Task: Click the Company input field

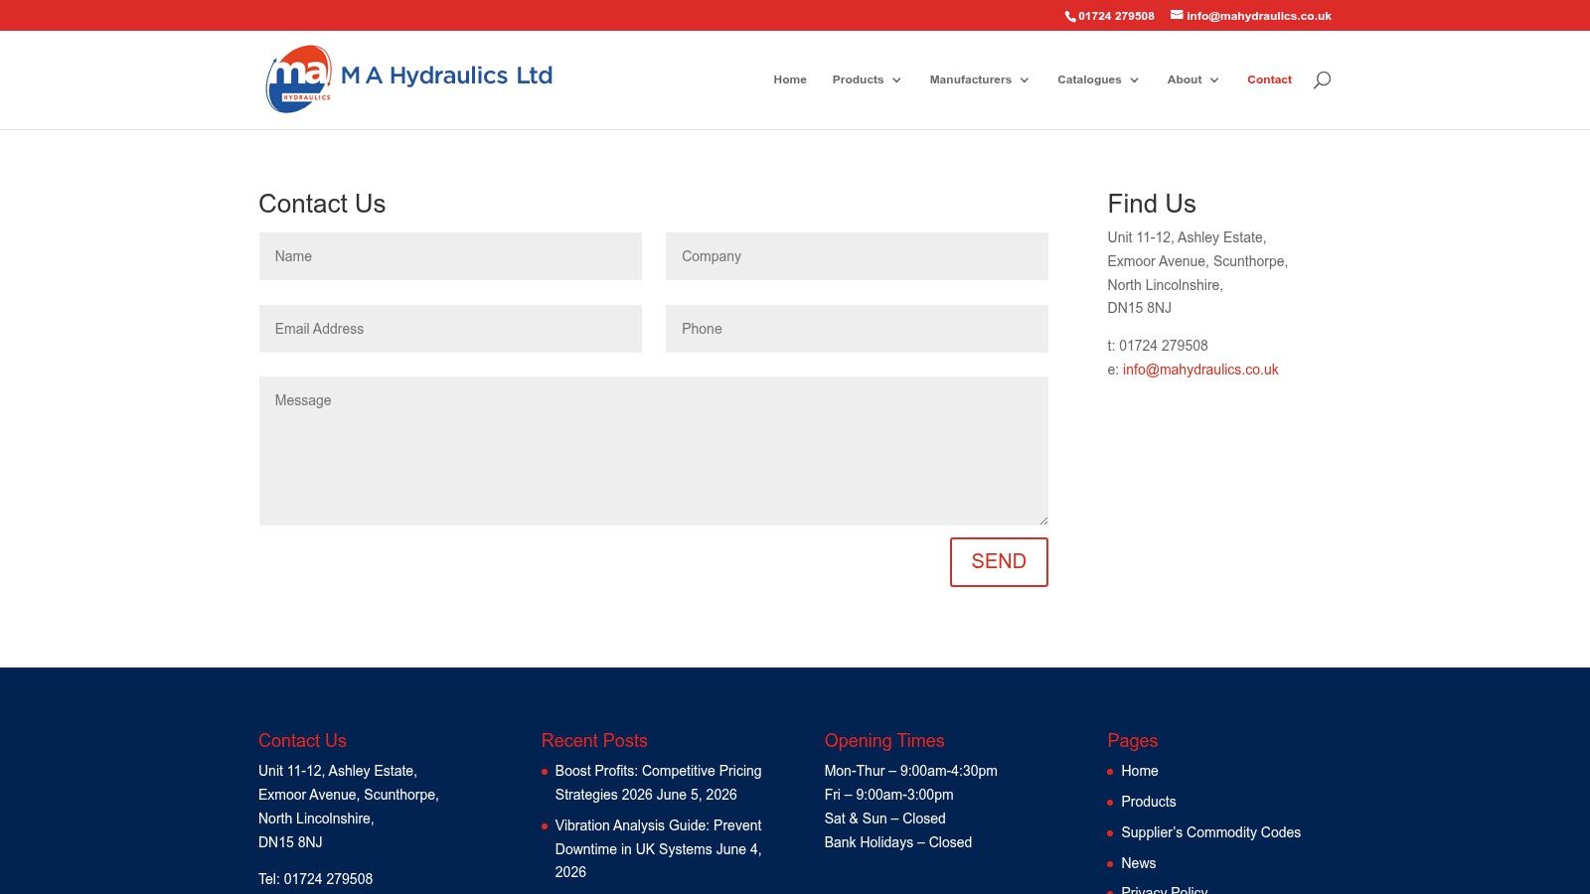Action: [857, 256]
